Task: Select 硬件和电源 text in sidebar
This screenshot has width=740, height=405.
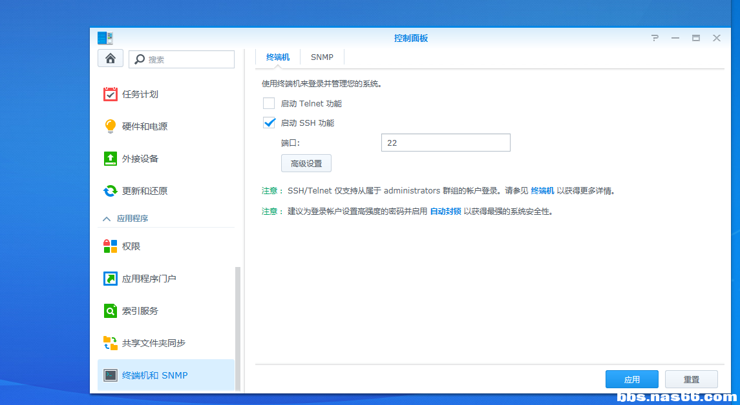Action: (145, 126)
